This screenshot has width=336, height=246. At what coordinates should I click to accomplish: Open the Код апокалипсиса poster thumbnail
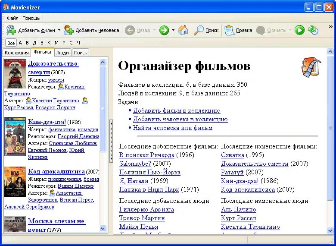coord(15,182)
